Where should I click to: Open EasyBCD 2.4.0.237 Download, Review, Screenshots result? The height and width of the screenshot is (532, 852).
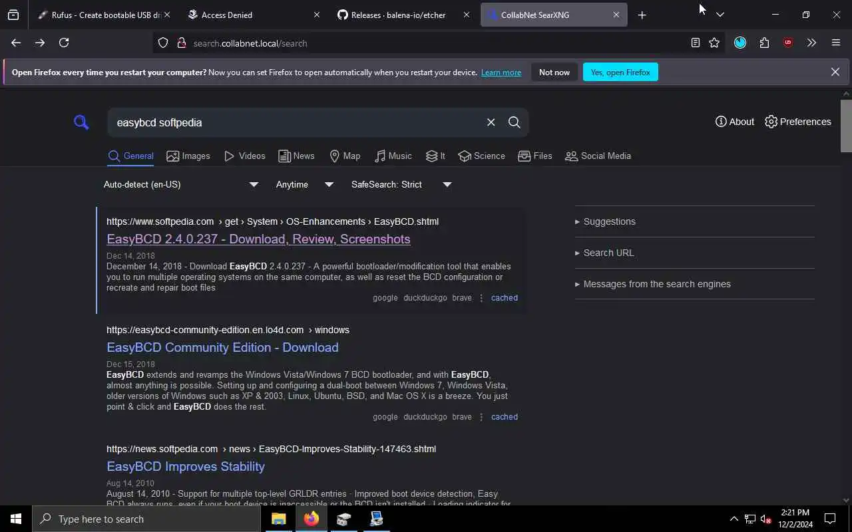[258, 239]
